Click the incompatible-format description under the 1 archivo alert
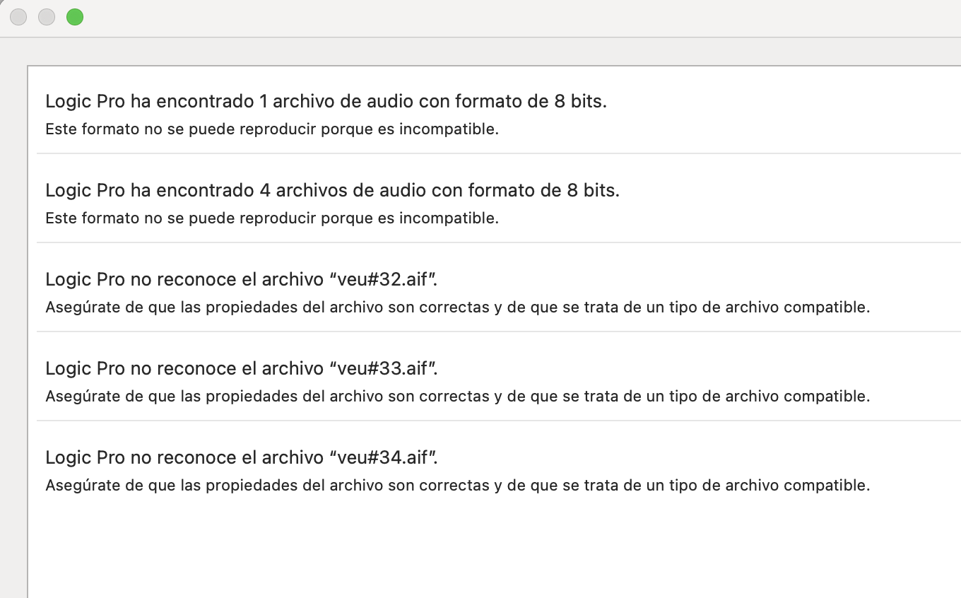 tap(272, 129)
